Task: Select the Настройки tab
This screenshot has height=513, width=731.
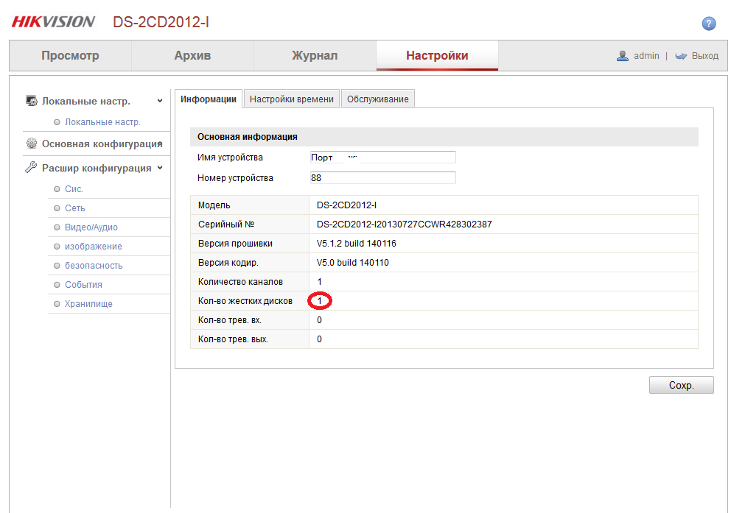Action: click(x=437, y=55)
